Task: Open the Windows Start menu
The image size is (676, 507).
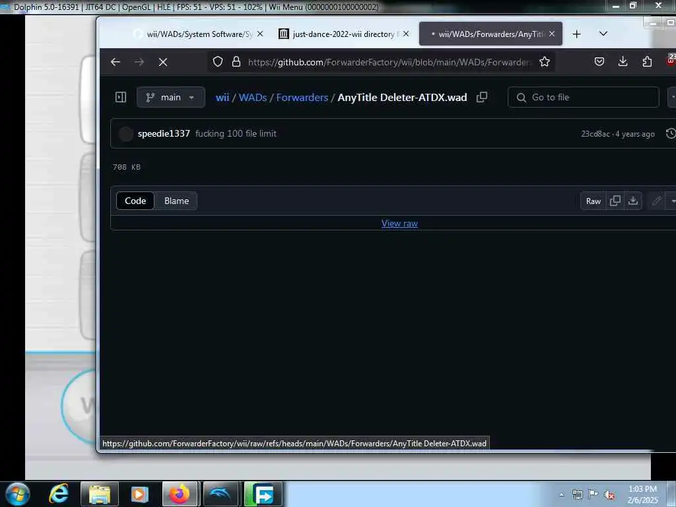Action: (x=18, y=494)
